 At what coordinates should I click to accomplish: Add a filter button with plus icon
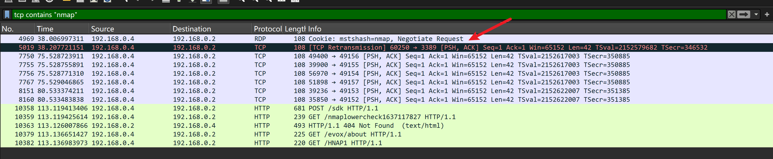click(x=767, y=14)
